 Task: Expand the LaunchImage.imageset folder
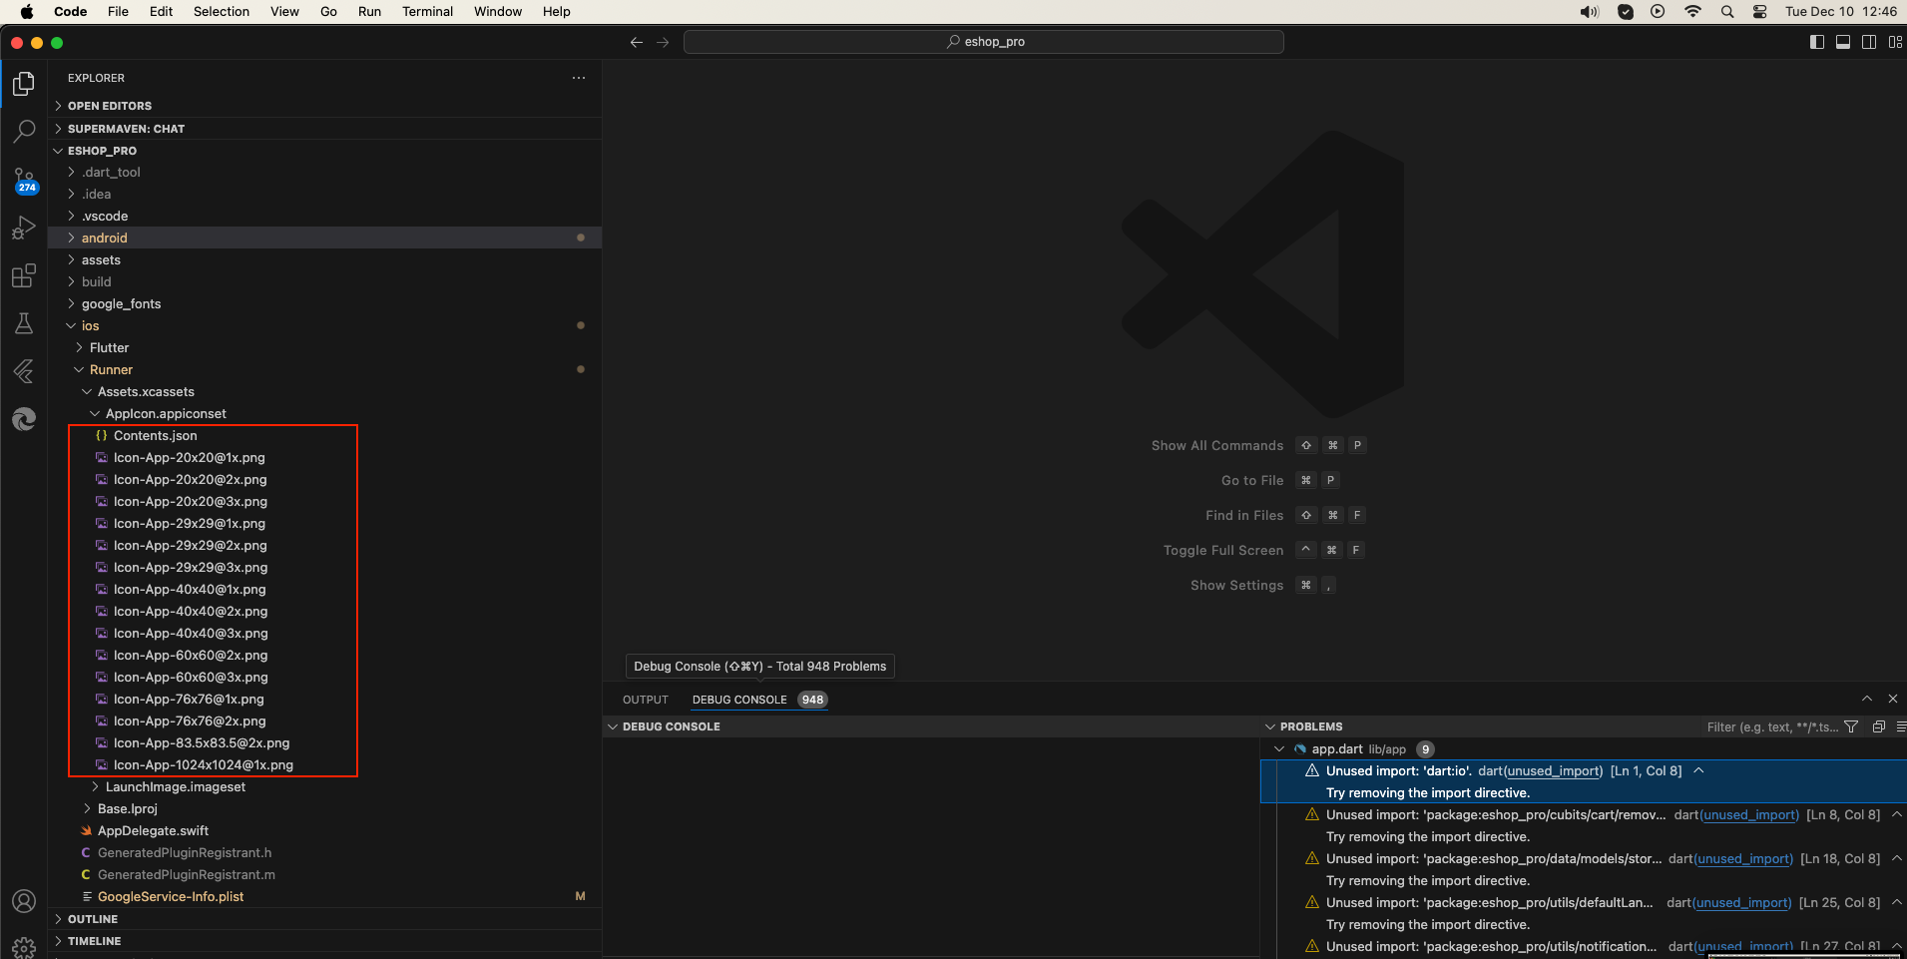coord(324,786)
